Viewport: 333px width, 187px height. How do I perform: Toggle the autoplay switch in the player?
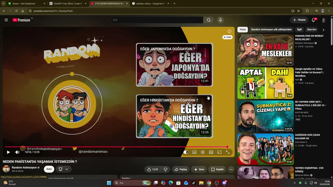click(x=186, y=152)
